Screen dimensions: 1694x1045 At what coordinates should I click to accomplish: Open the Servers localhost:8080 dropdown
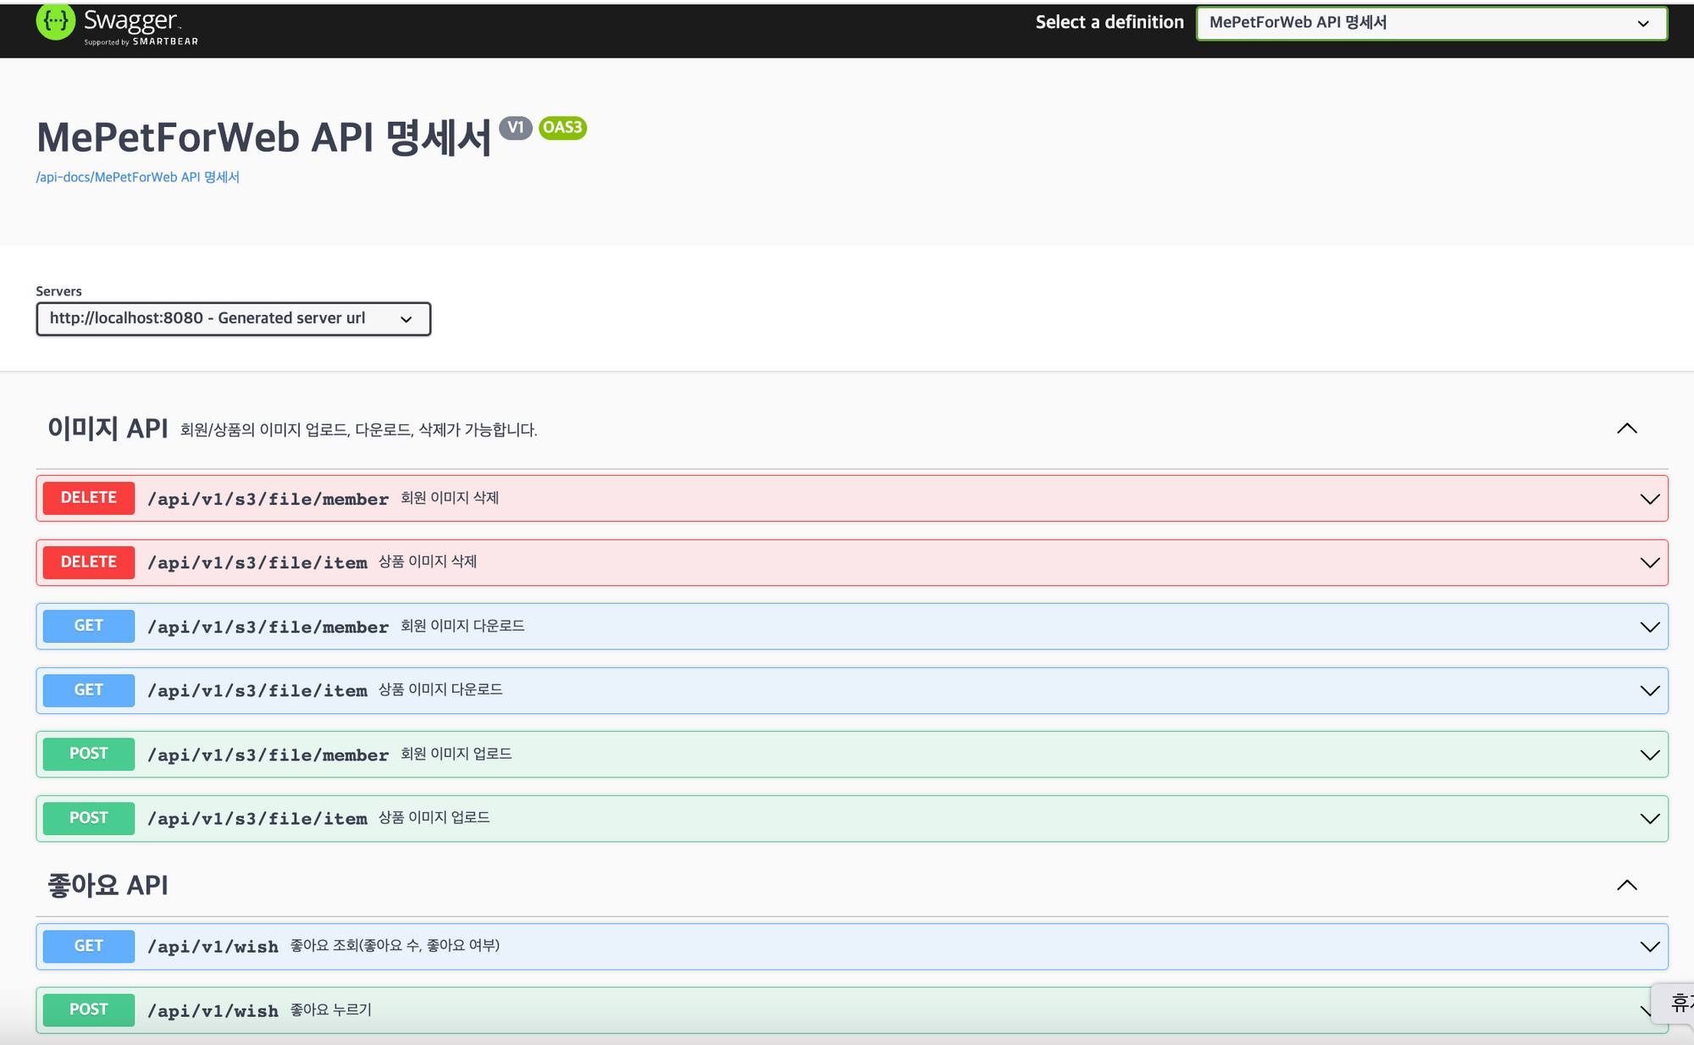pyautogui.click(x=233, y=318)
